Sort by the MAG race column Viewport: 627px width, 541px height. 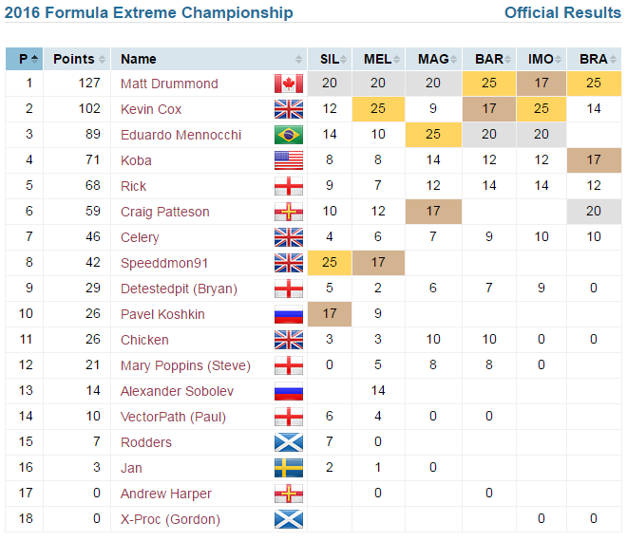433,59
